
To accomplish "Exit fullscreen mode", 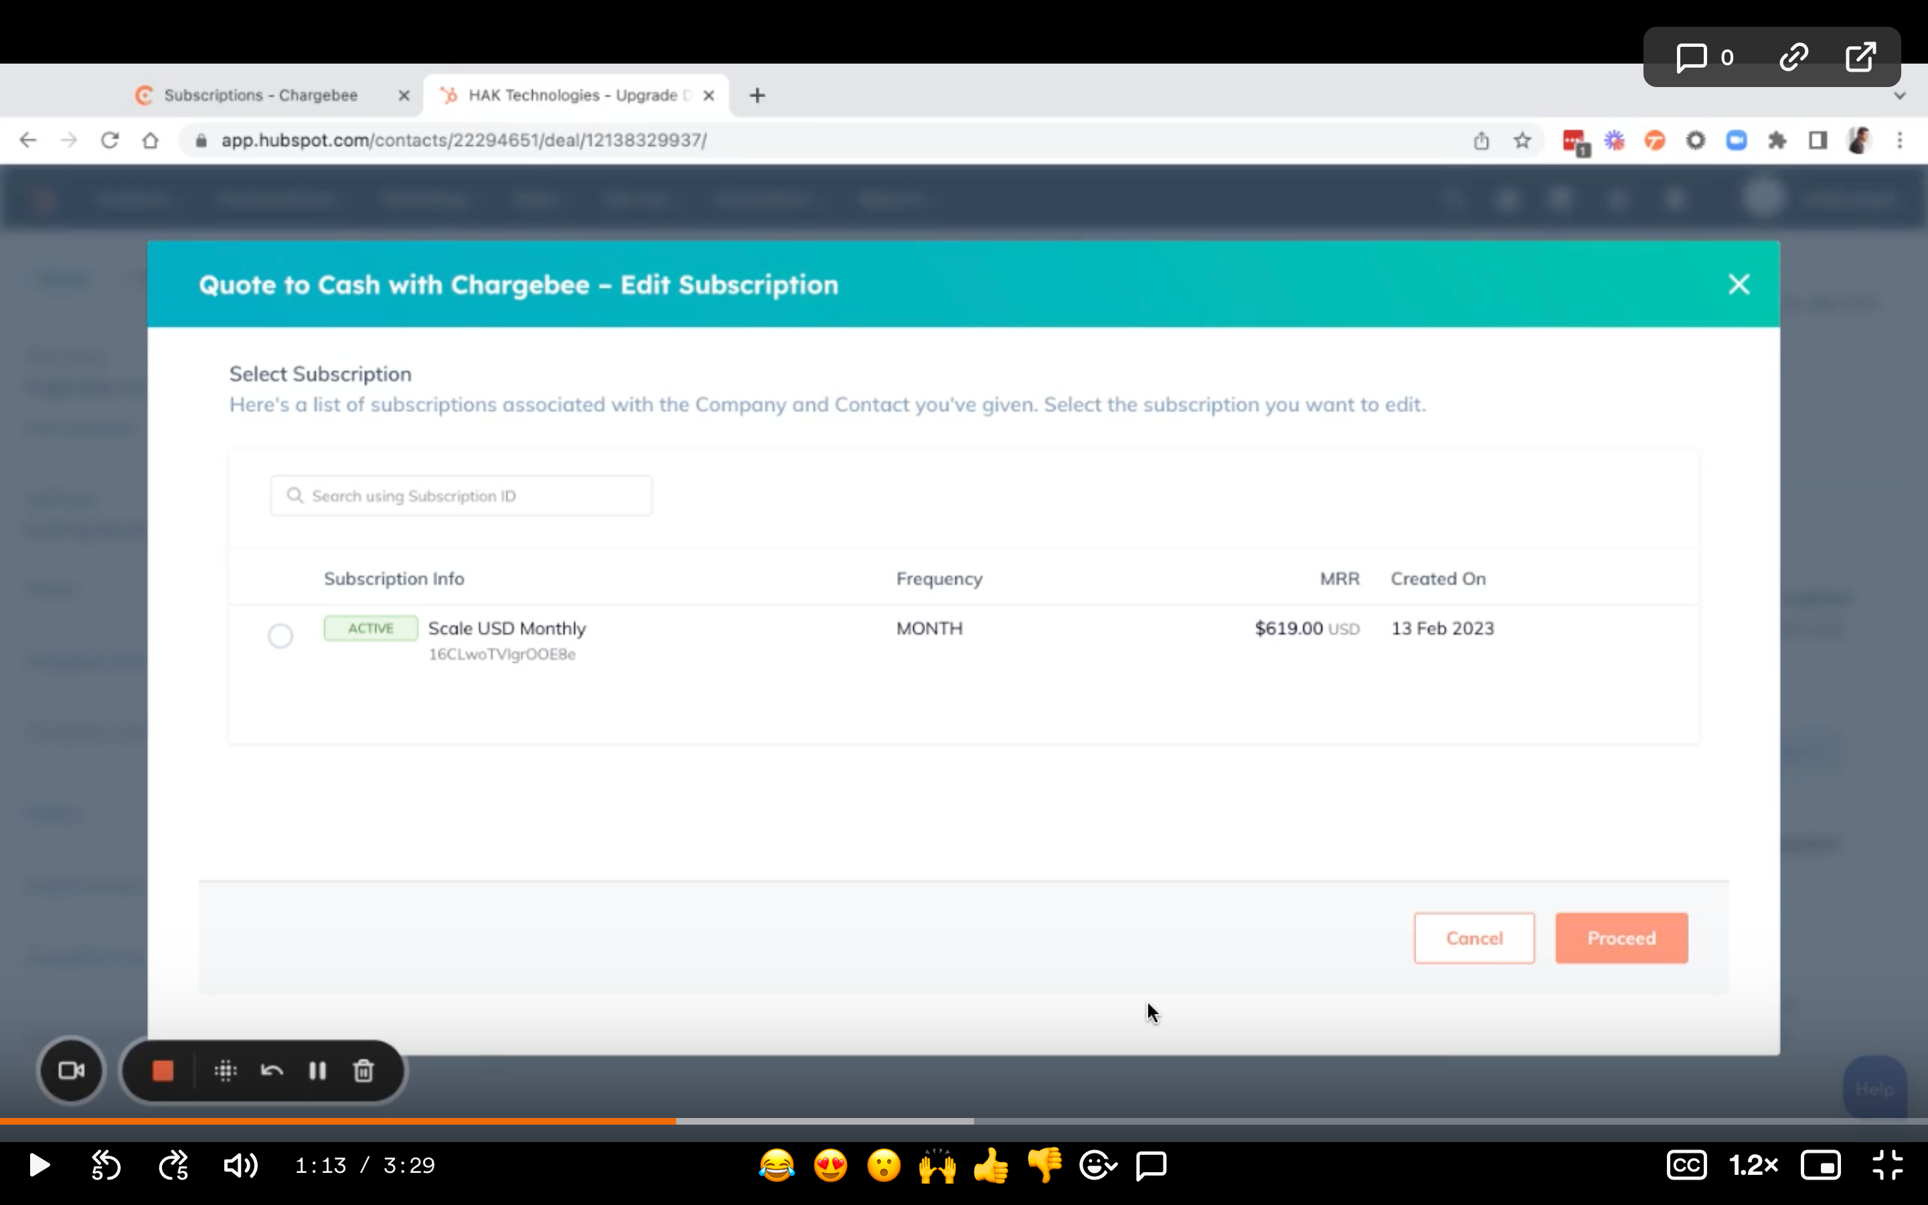I will tap(1887, 1165).
